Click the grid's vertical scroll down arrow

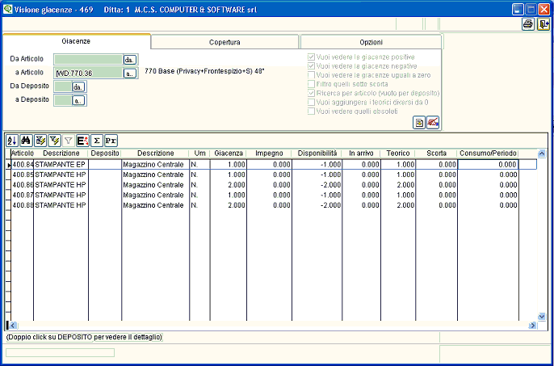point(541,317)
